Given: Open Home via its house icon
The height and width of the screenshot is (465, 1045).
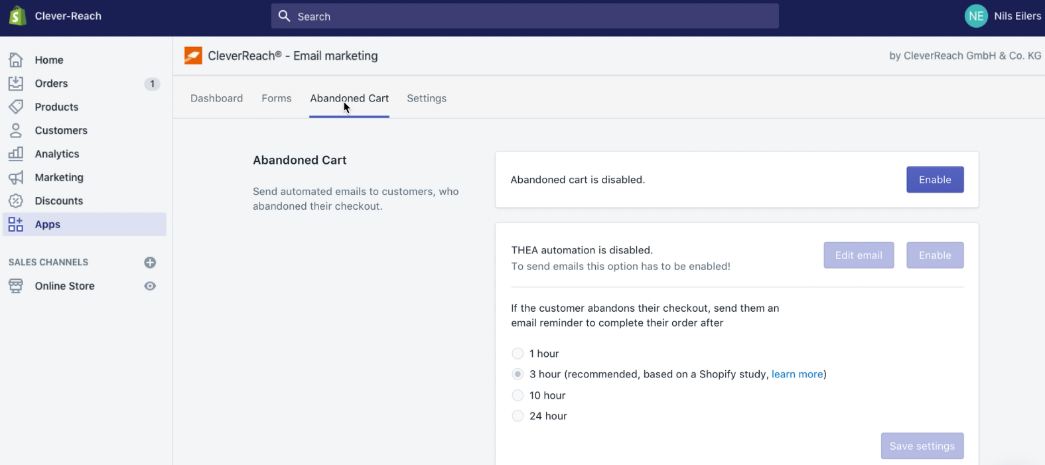Looking at the screenshot, I should pos(16,60).
